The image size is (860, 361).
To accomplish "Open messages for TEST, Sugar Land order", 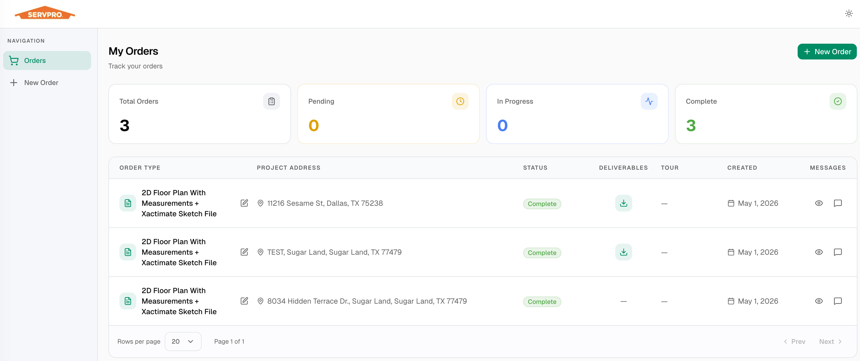I will tap(838, 252).
